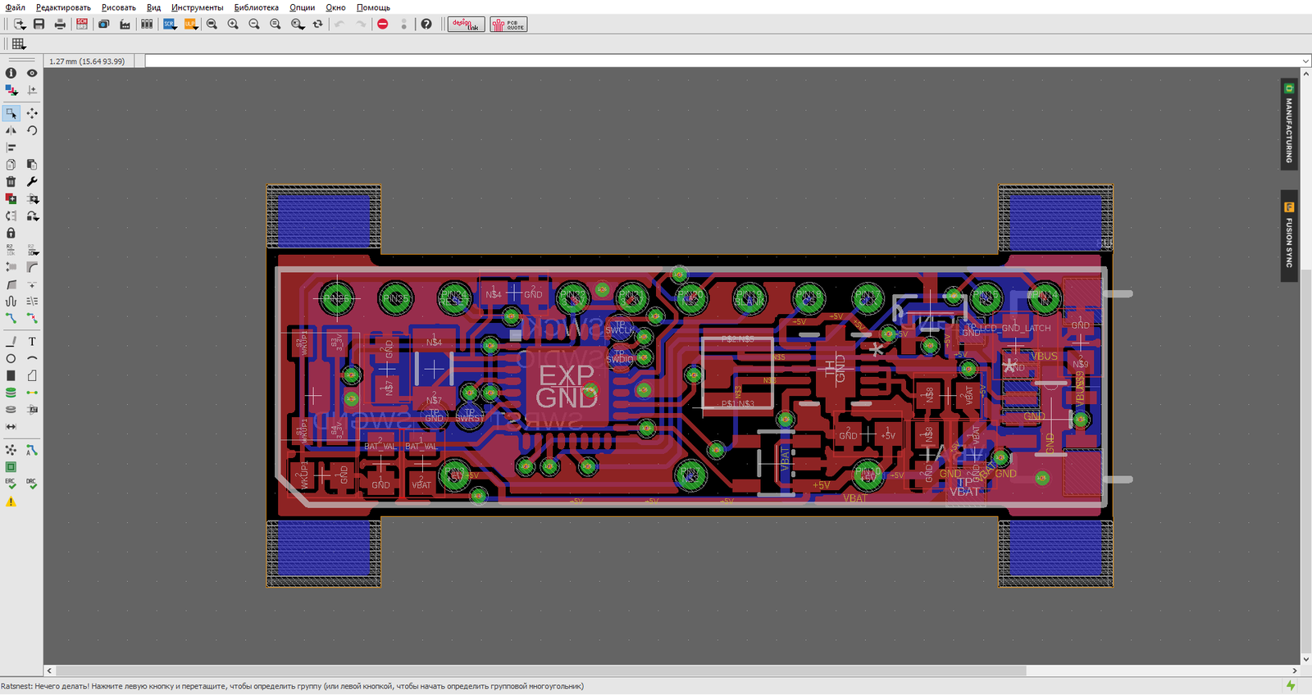Image resolution: width=1312 pixels, height=695 pixels.
Task: Click the Save (floppy disk) icon
Action: [x=39, y=24]
